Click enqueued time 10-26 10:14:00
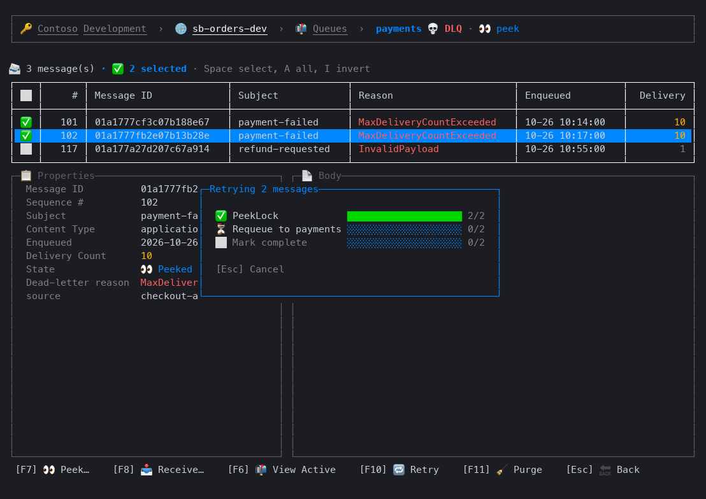Screen dimensions: 706x499 click(565, 122)
